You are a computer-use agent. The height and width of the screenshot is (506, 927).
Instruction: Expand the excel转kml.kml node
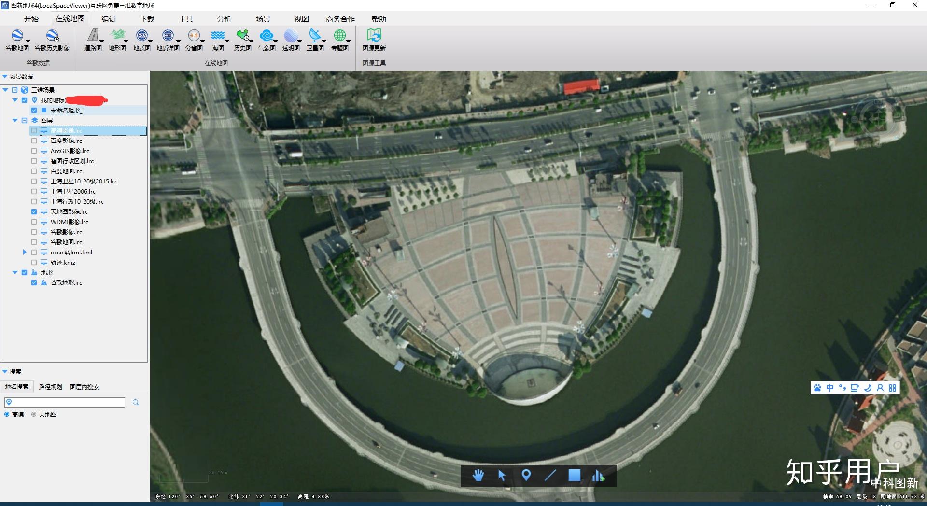click(x=25, y=252)
